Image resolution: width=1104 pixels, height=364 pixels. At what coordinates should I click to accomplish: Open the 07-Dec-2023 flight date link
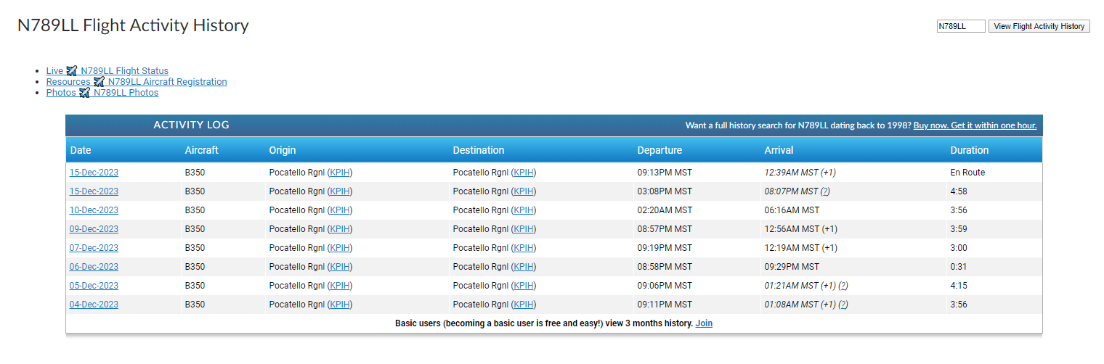click(x=94, y=248)
